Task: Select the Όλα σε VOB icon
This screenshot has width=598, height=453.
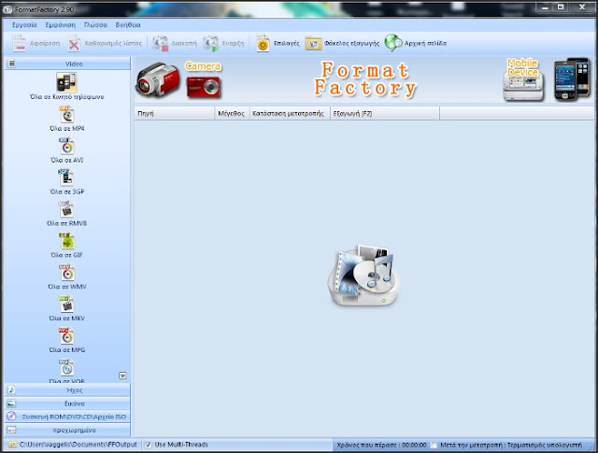Action: (66, 368)
